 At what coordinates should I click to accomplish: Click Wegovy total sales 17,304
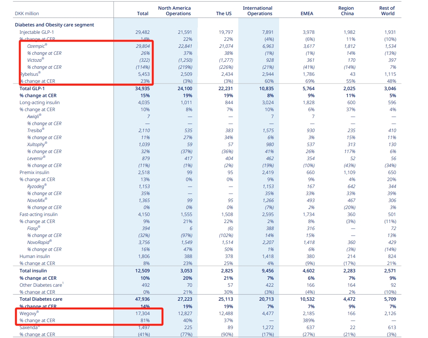click(143, 314)
